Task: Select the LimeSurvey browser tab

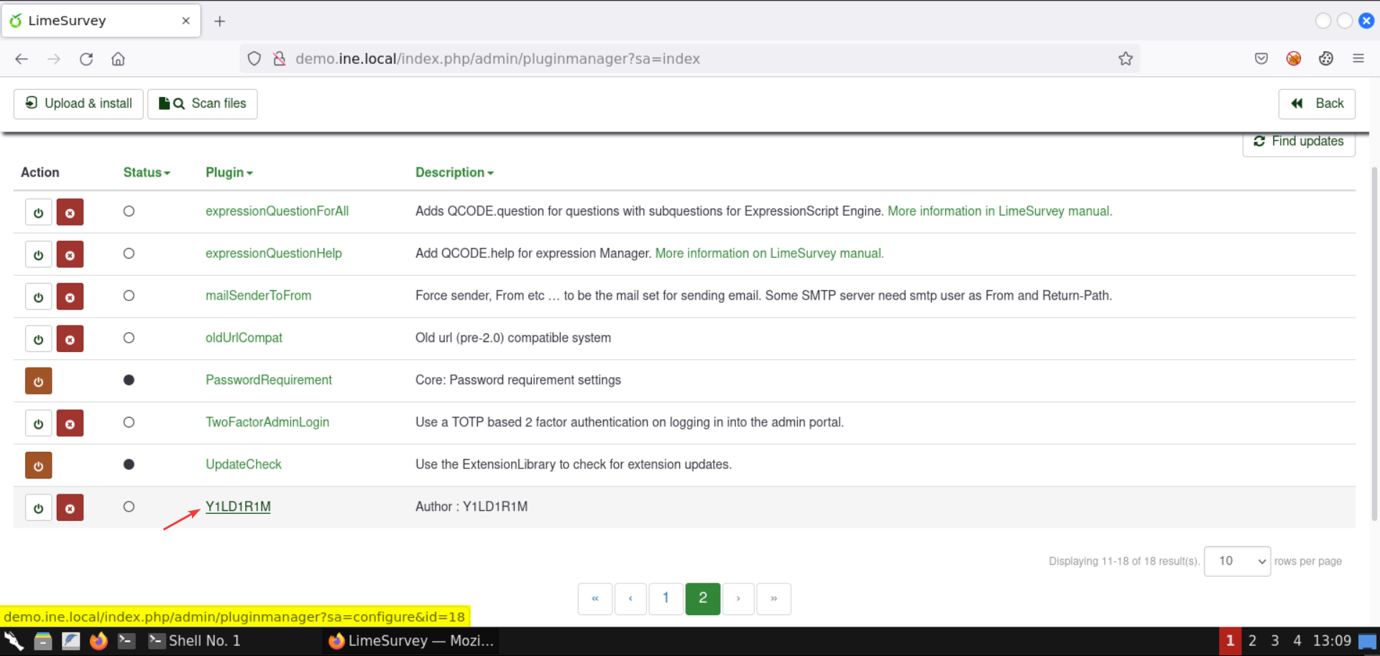Action: [101, 21]
